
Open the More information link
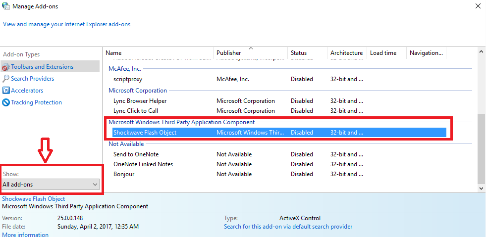(25, 235)
